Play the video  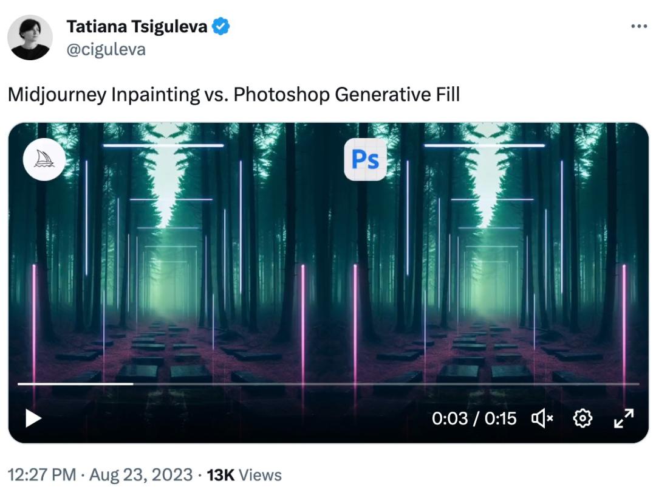[33, 418]
